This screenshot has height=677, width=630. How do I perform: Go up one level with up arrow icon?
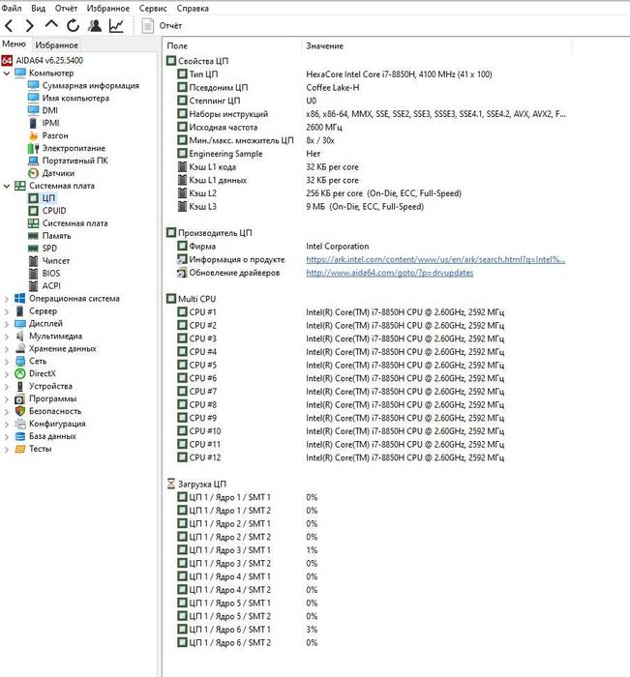(x=51, y=25)
